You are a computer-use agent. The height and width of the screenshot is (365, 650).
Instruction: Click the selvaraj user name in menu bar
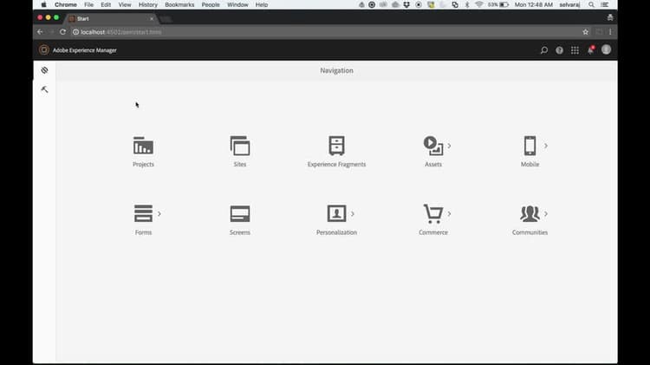569,4
